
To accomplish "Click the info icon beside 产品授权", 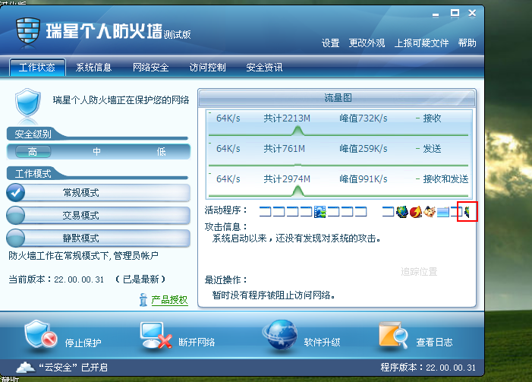I will tap(143, 300).
